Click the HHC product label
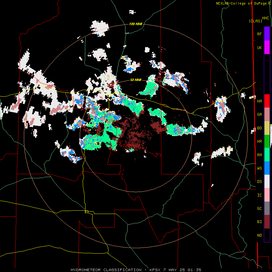This screenshot has width=272, height=272. [266, 18]
